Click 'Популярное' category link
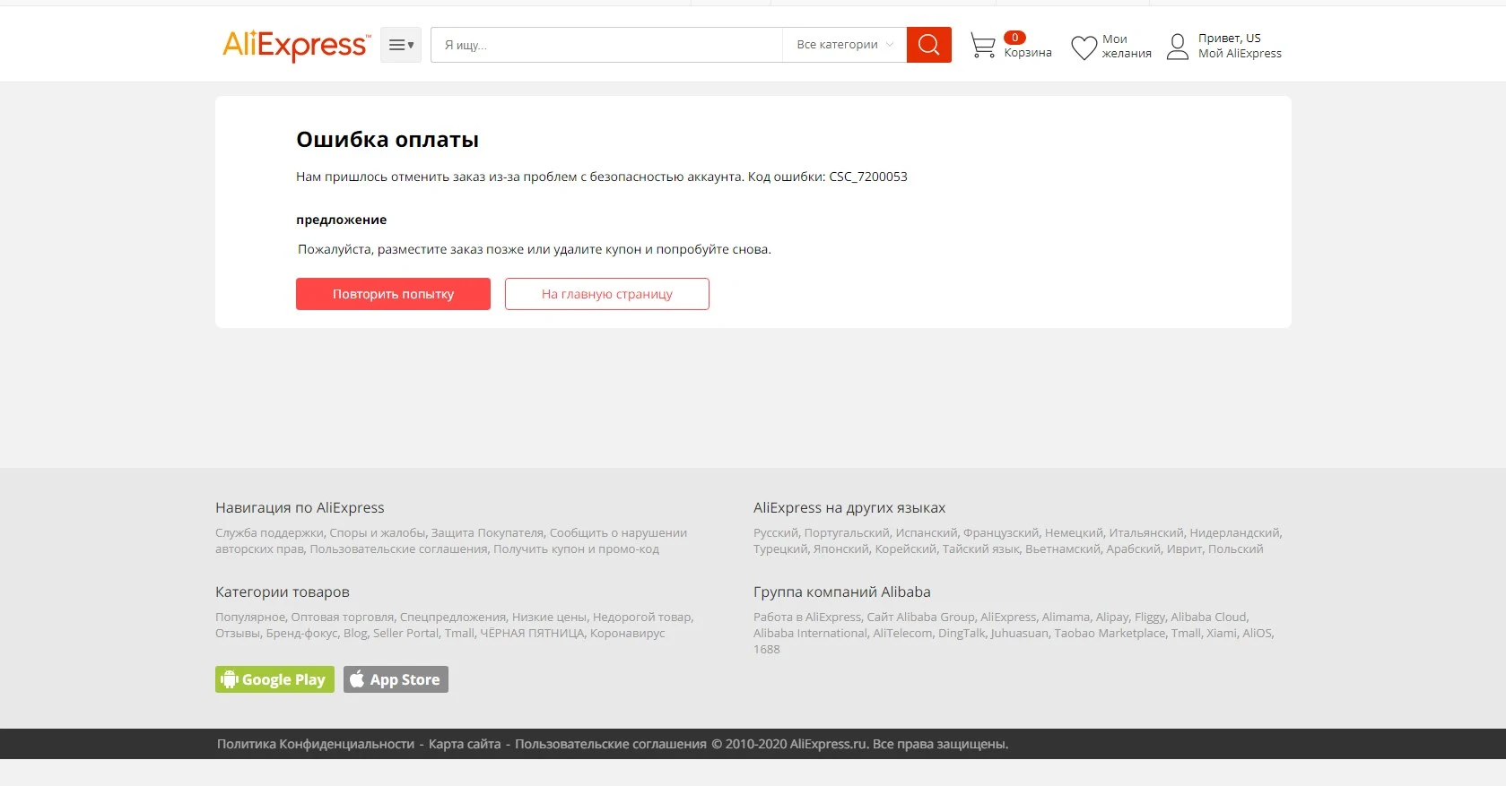This screenshot has height=786, width=1506. (250, 618)
